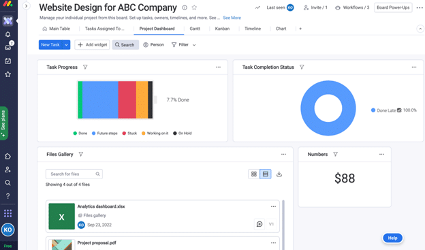This screenshot has height=250, width=425.
Task: Open notifications bell in sidebar
Action: pyautogui.click(x=8, y=34)
